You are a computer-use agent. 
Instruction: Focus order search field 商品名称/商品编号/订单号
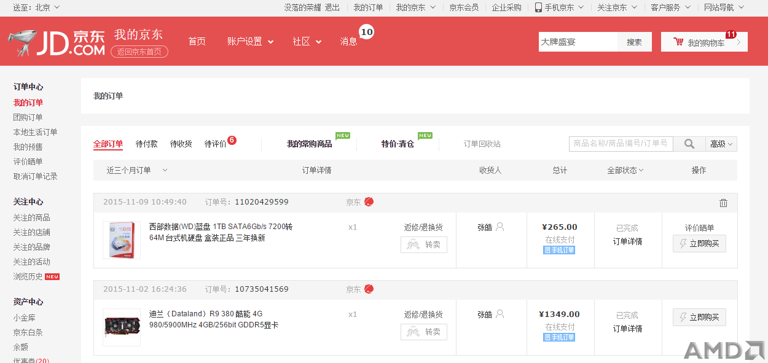(x=621, y=144)
